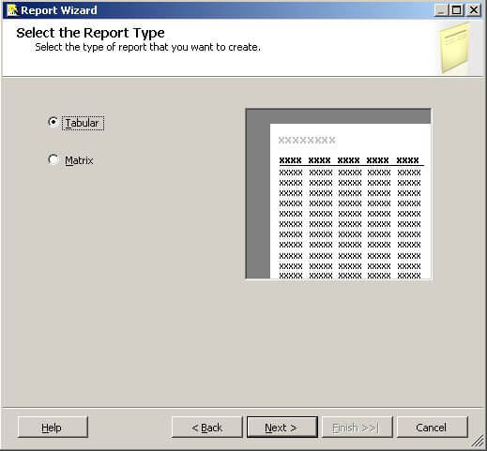Cancel the Report Wizard
The image size is (487, 451).
[433, 428]
